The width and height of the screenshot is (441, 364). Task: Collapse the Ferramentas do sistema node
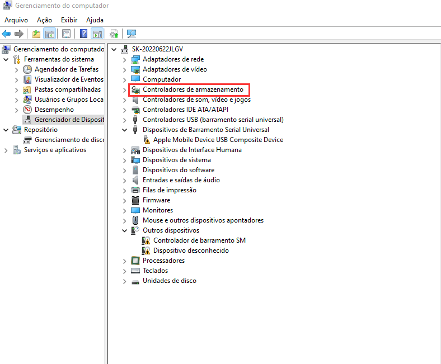coord(6,60)
